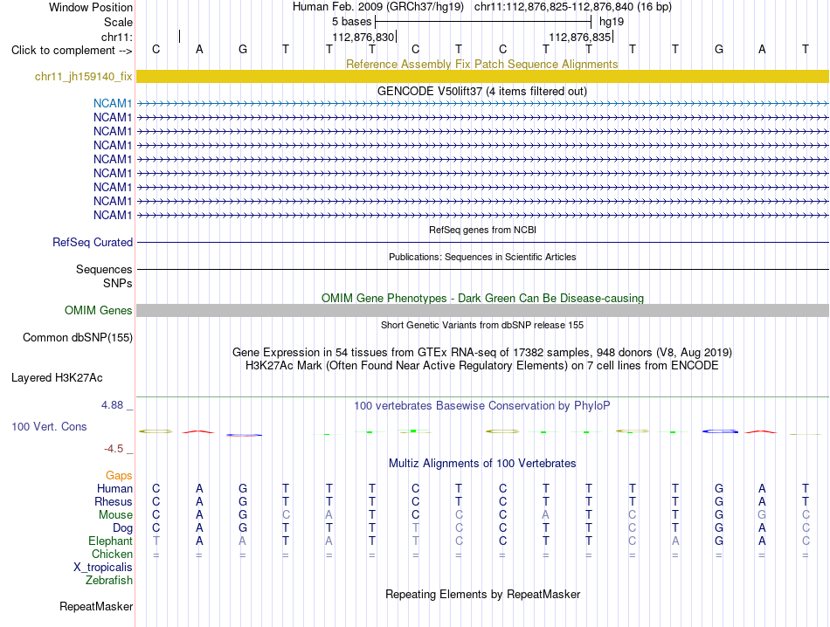Click the chr11:112,876,825-112,876,840 position text
This screenshot has width=830, height=627.
point(573,7)
